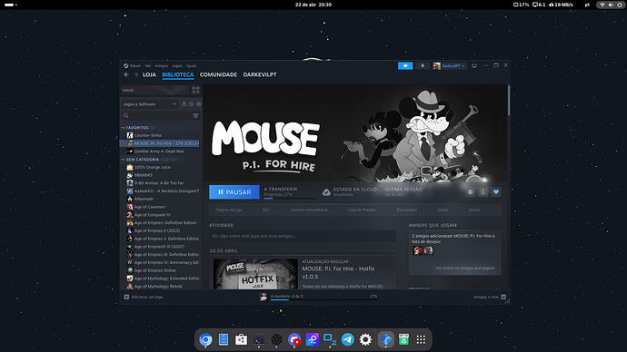Open the Hotfix v1.0.5 news thumbnail
The height and width of the screenshot is (352, 627).
coord(255,274)
